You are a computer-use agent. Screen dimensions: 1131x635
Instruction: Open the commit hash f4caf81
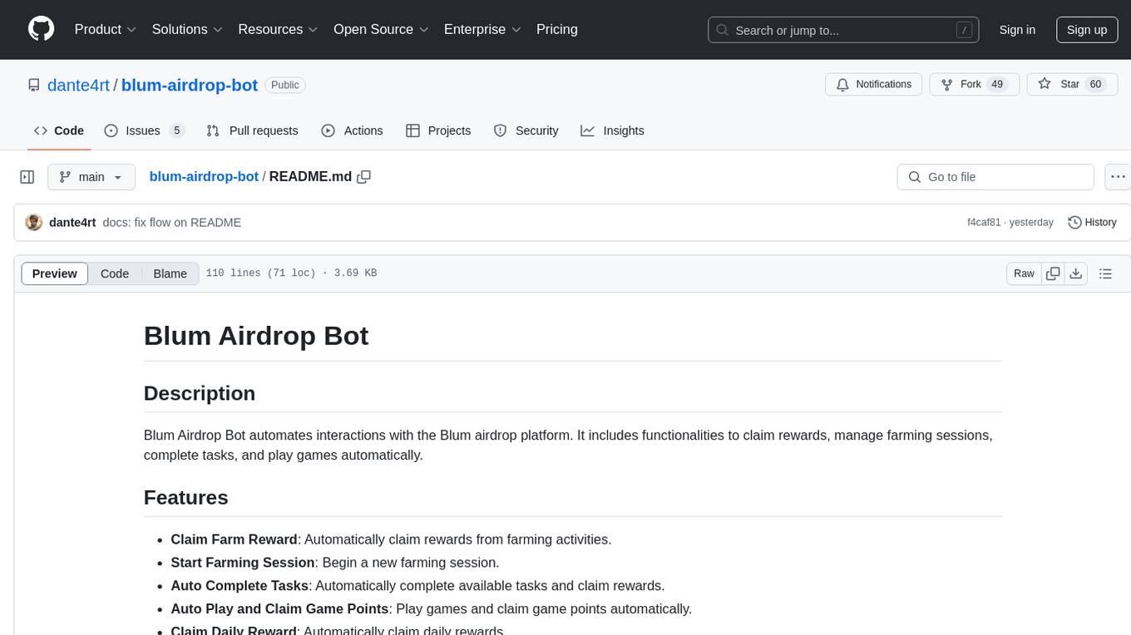984,223
